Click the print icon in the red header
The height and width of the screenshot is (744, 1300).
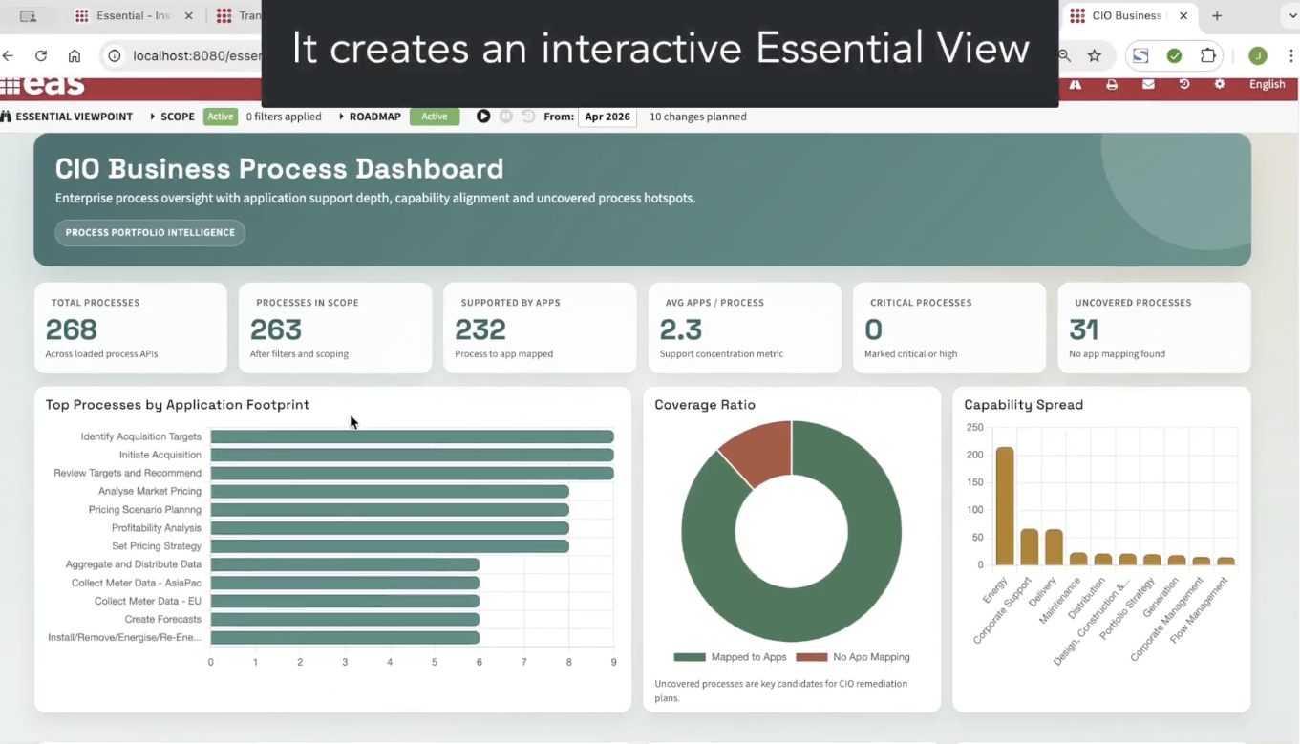(1112, 84)
